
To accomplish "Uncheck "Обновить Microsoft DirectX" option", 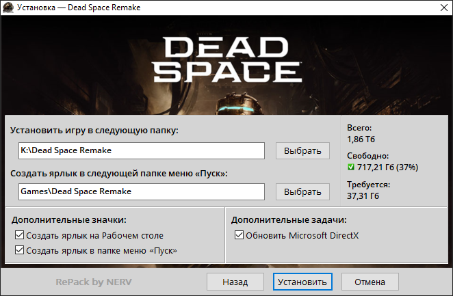I will pos(239,236).
